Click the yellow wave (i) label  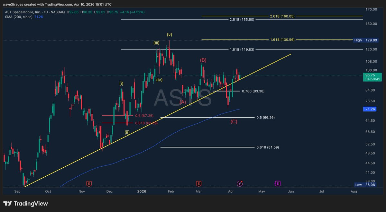(x=121, y=83)
